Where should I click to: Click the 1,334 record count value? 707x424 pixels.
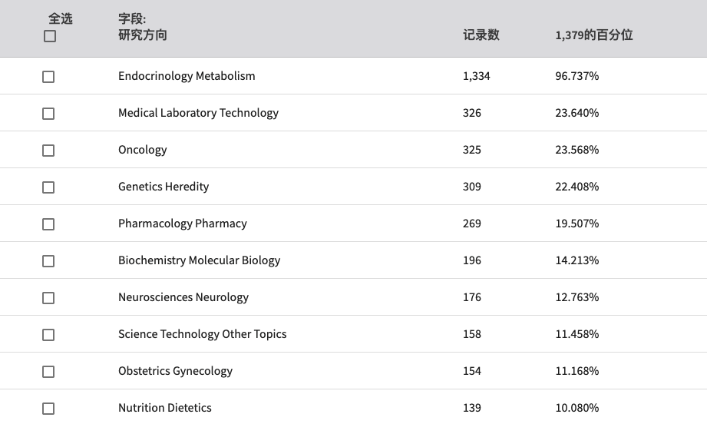[x=476, y=76]
